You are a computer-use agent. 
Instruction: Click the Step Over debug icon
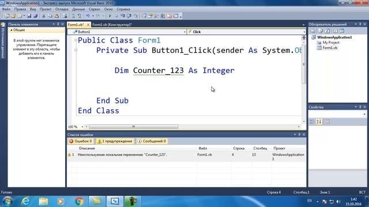[x=129, y=16]
